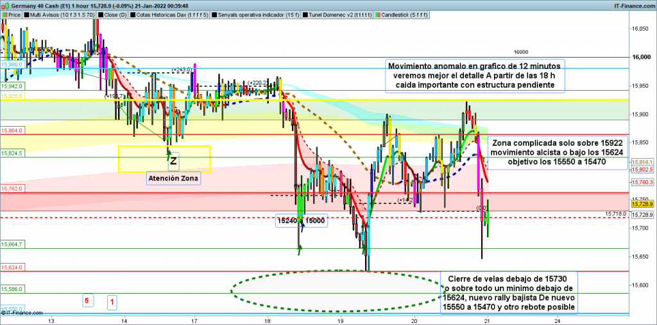
Task: Select the red number 1 marker
Action: click(x=112, y=301)
